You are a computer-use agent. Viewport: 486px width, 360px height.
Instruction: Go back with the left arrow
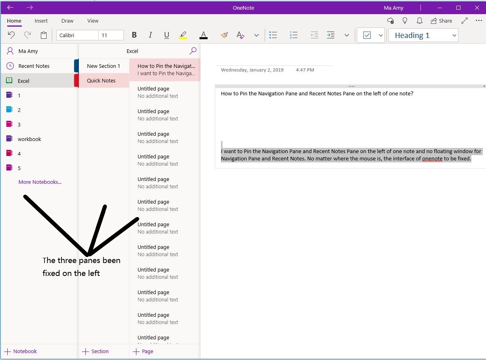click(x=11, y=7)
